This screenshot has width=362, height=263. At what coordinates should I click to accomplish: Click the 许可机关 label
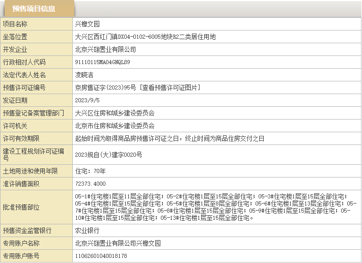coord(15,126)
